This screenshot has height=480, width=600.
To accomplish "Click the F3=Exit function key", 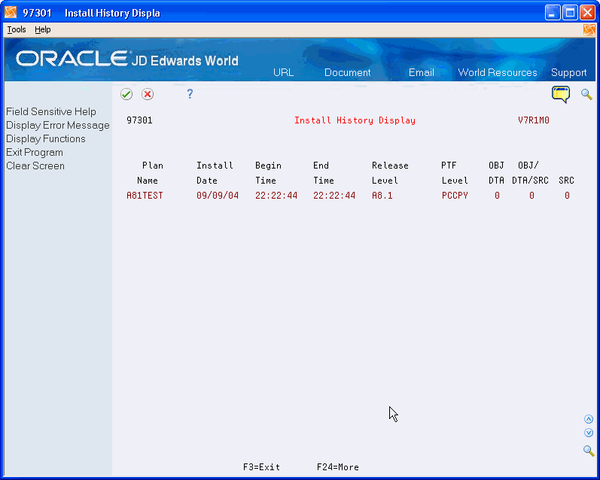I will [x=261, y=467].
